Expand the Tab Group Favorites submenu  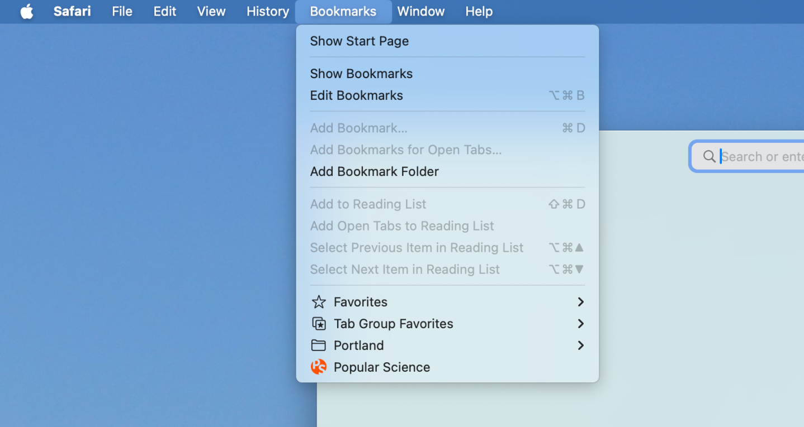(x=580, y=324)
